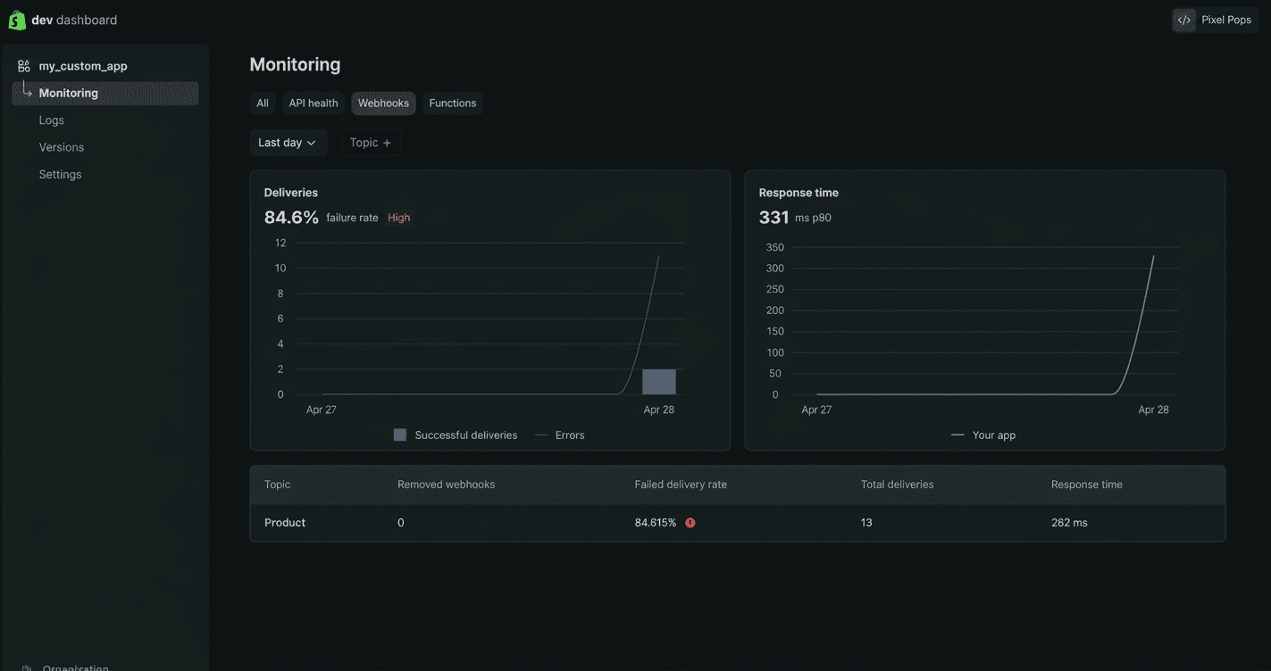The width and height of the screenshot is (1271, 671).
Task: Click the Successful deliveries legend square
Action: 400,435
